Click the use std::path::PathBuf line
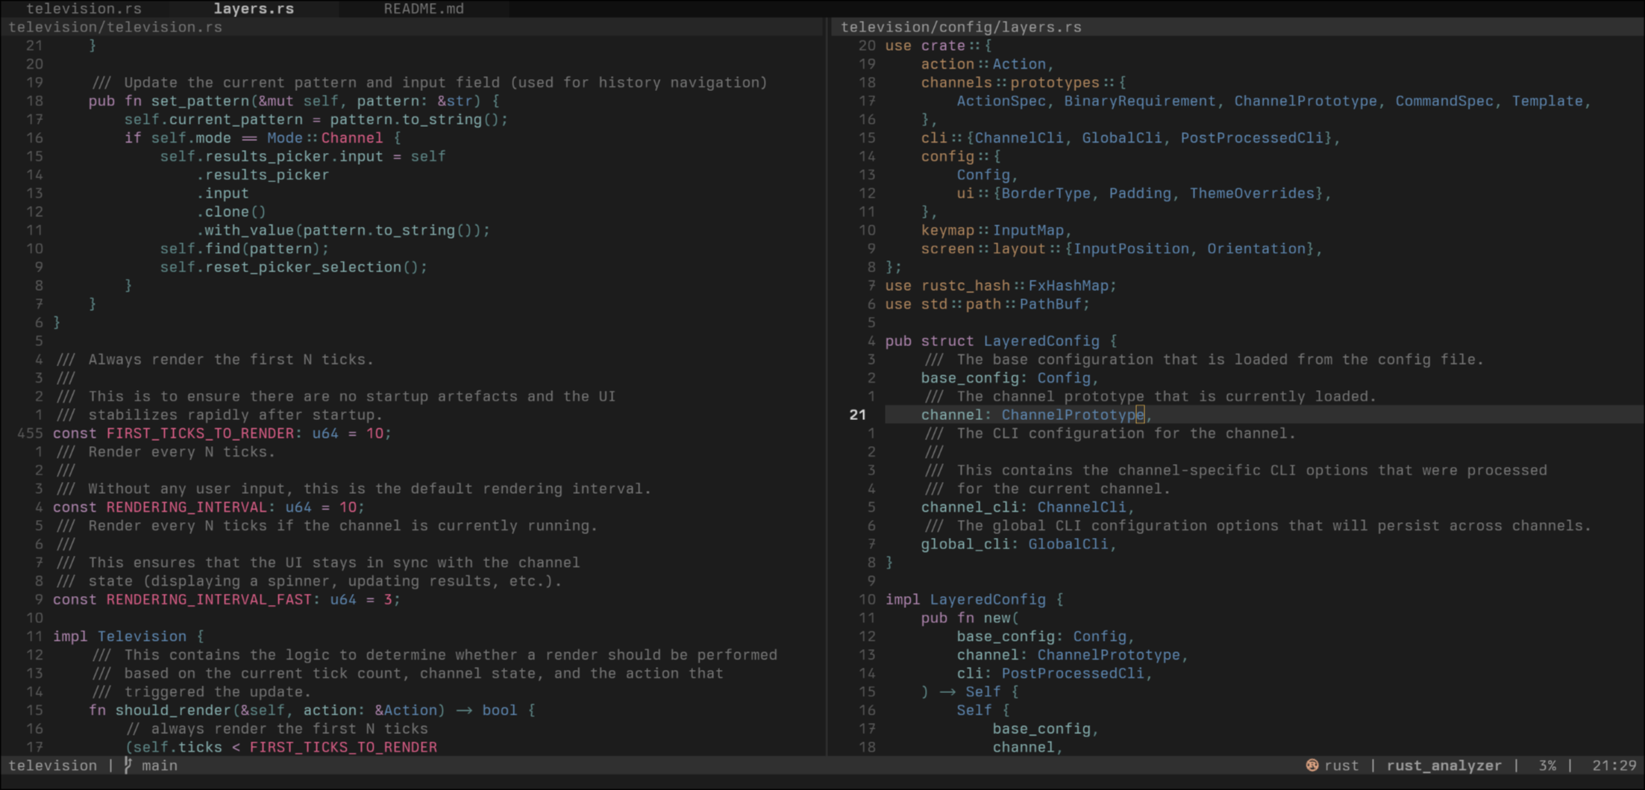The image size is (1645, 790). click(986, 304)
